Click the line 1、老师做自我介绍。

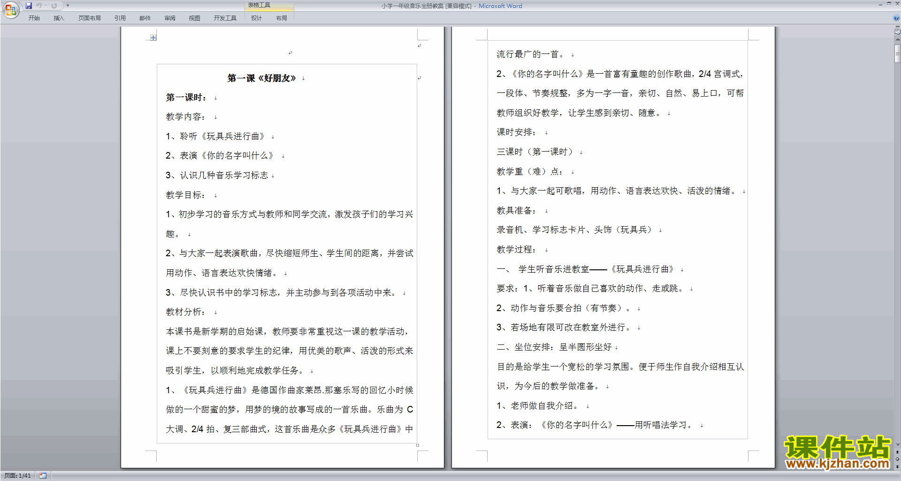(539, 406)
